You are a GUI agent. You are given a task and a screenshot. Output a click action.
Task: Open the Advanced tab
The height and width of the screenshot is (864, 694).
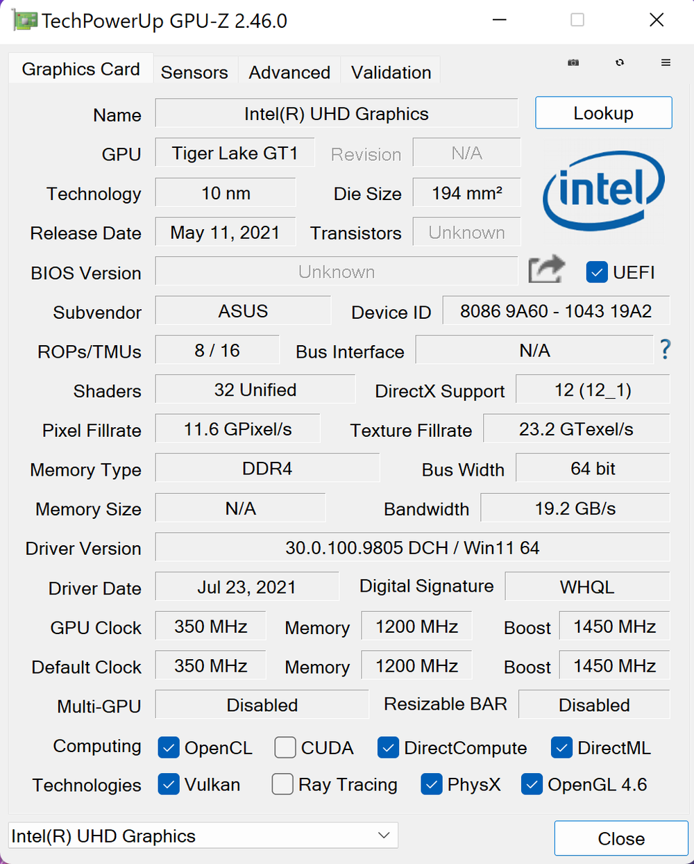pyautogui.click(x=289, y=72)
